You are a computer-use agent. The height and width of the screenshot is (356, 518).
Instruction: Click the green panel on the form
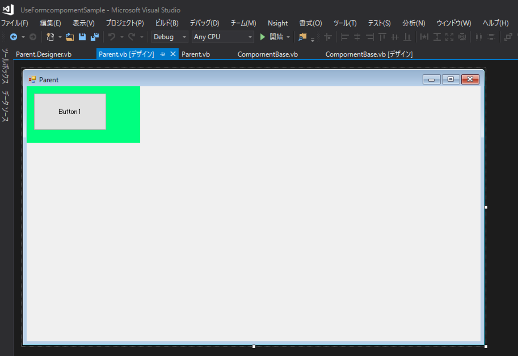point(124,135)
